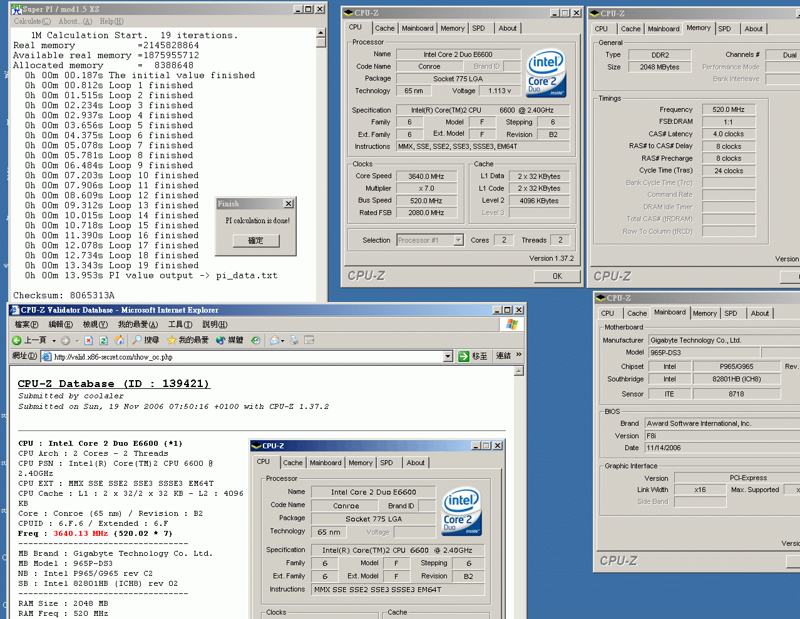800x619 pixels.
Task: Click the Print icon in IE toolbar
Action: pos(294,340)
